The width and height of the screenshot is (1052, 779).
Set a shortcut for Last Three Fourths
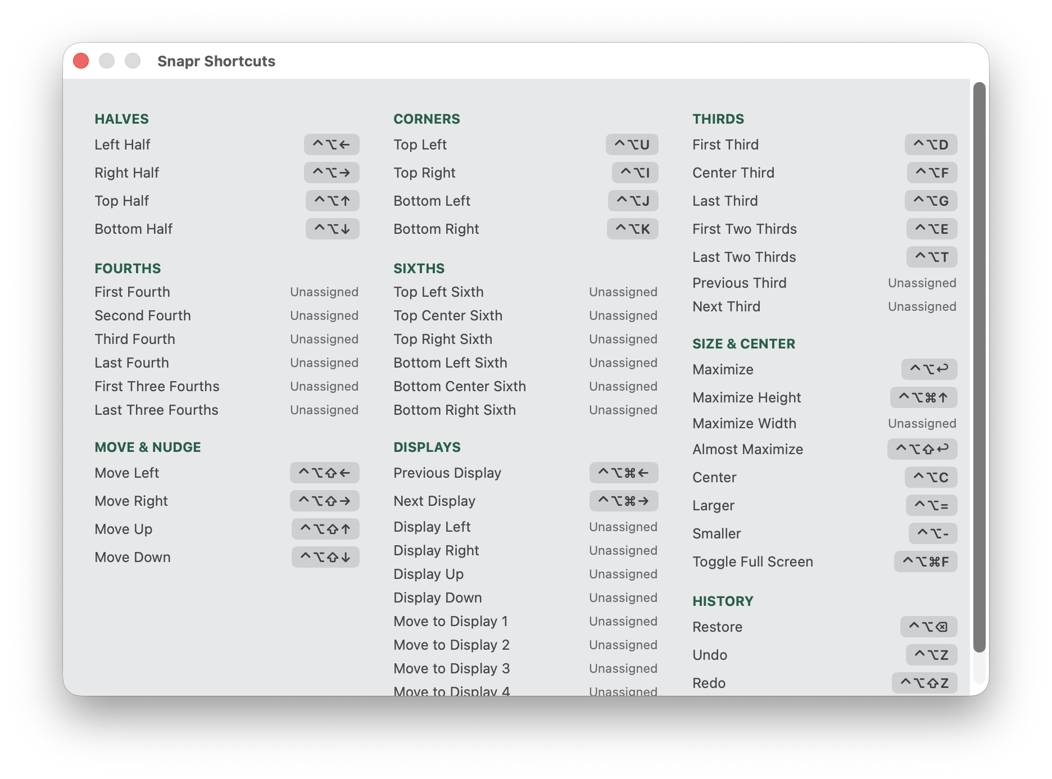point(324,410)
